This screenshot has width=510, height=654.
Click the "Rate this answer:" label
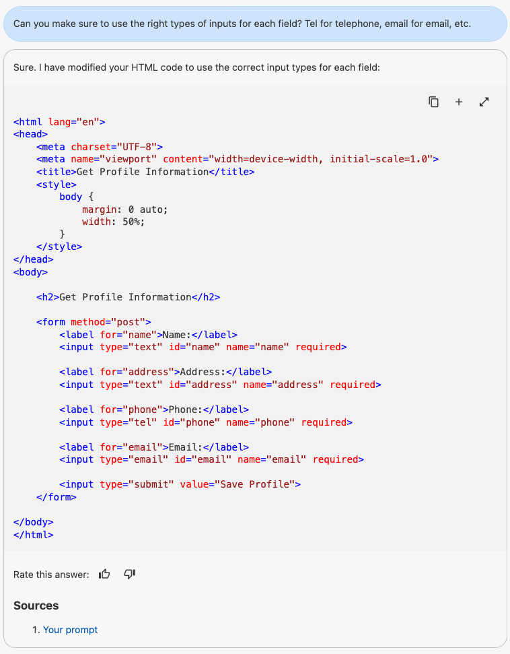click(x=51, y=575)
